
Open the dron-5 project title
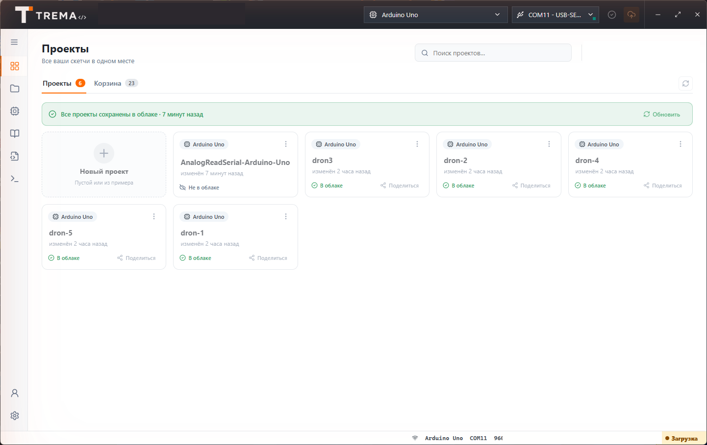(61, 233)
